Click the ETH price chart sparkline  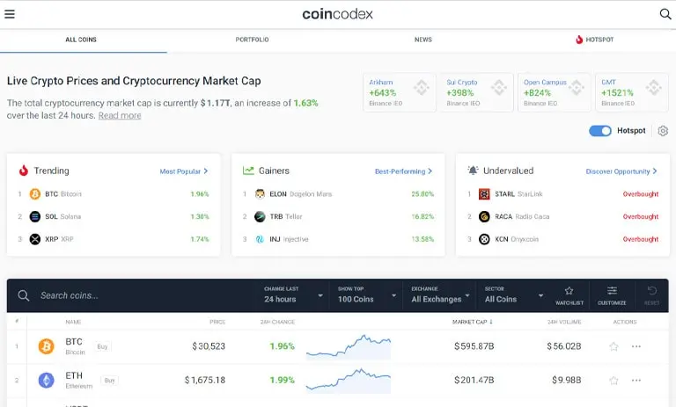[x=349, y=381]
